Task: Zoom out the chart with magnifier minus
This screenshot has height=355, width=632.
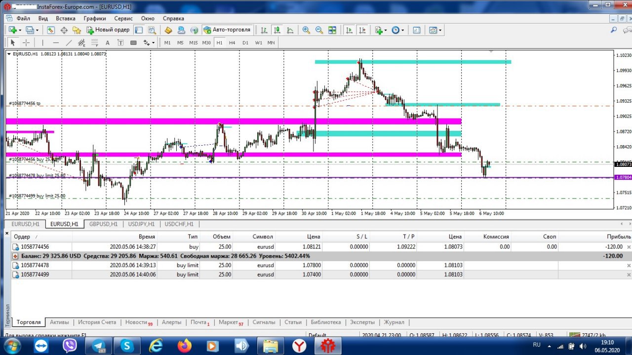Action: (x=319, y=30)
